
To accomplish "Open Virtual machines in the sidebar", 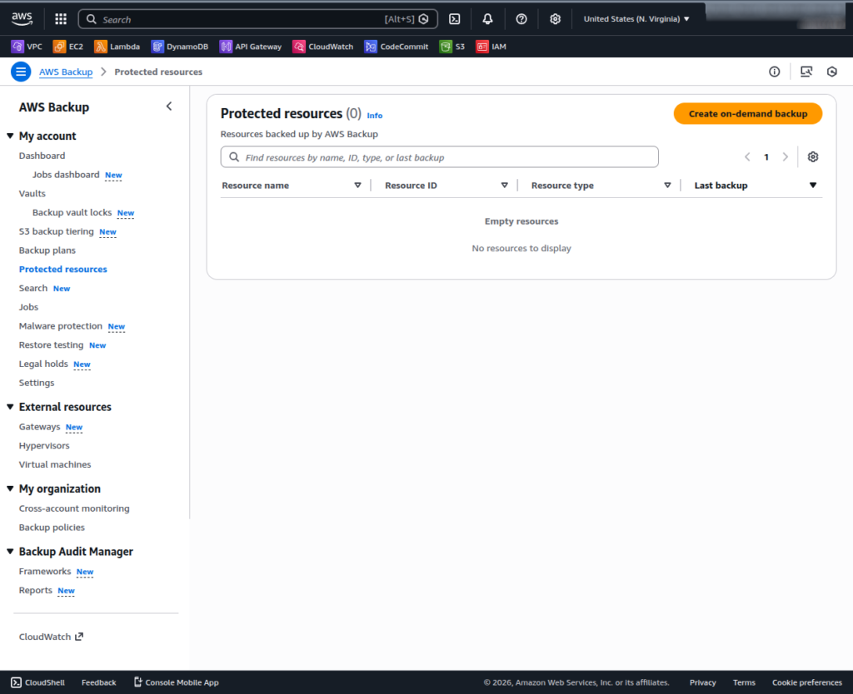I will pos(55,464).
